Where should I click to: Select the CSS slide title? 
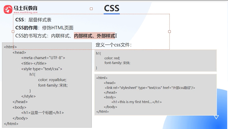(112, 8)
